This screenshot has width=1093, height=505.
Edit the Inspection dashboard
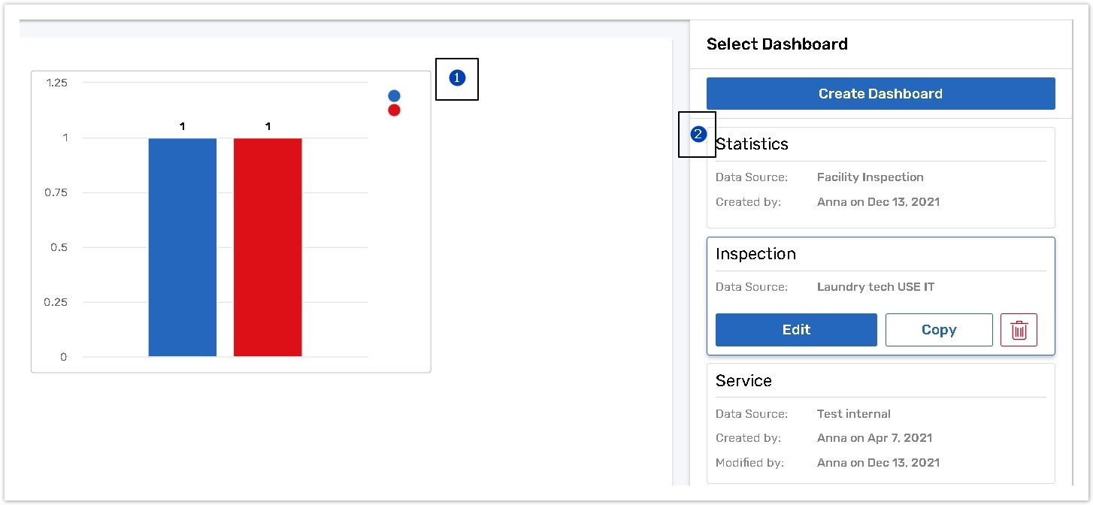tap(796, 330)
